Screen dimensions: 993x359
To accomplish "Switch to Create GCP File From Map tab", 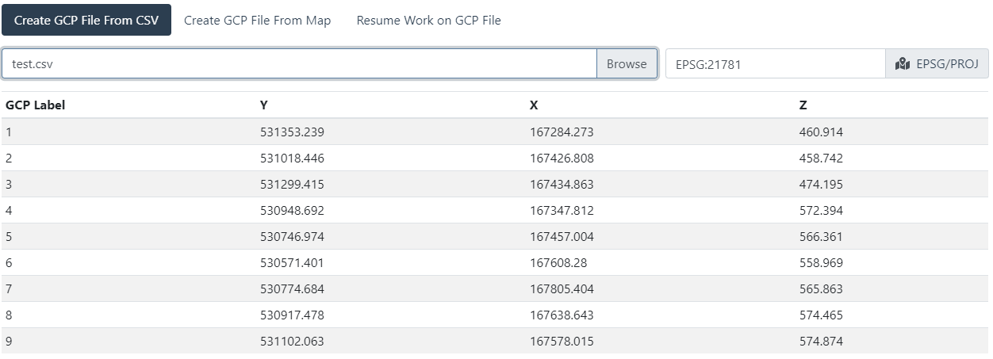I will (x=257, y=21).
